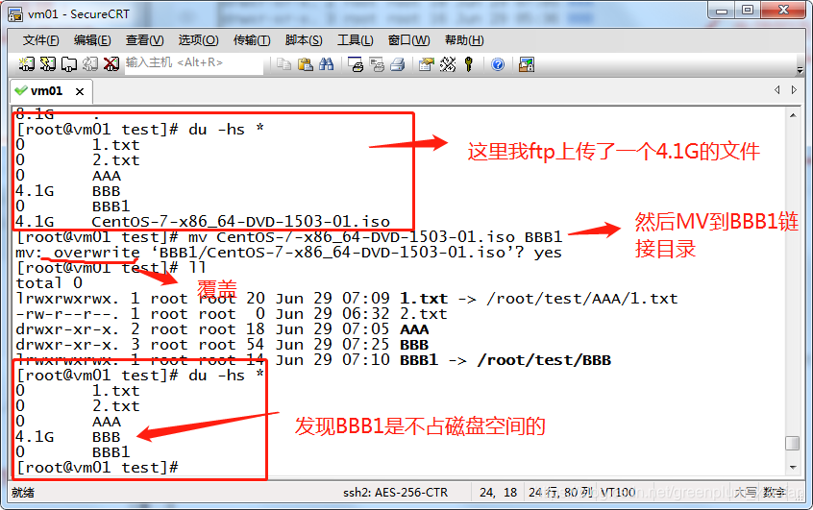Open the 窗口(W) menu
The image size is (813, 510).
tap(408, 40)
